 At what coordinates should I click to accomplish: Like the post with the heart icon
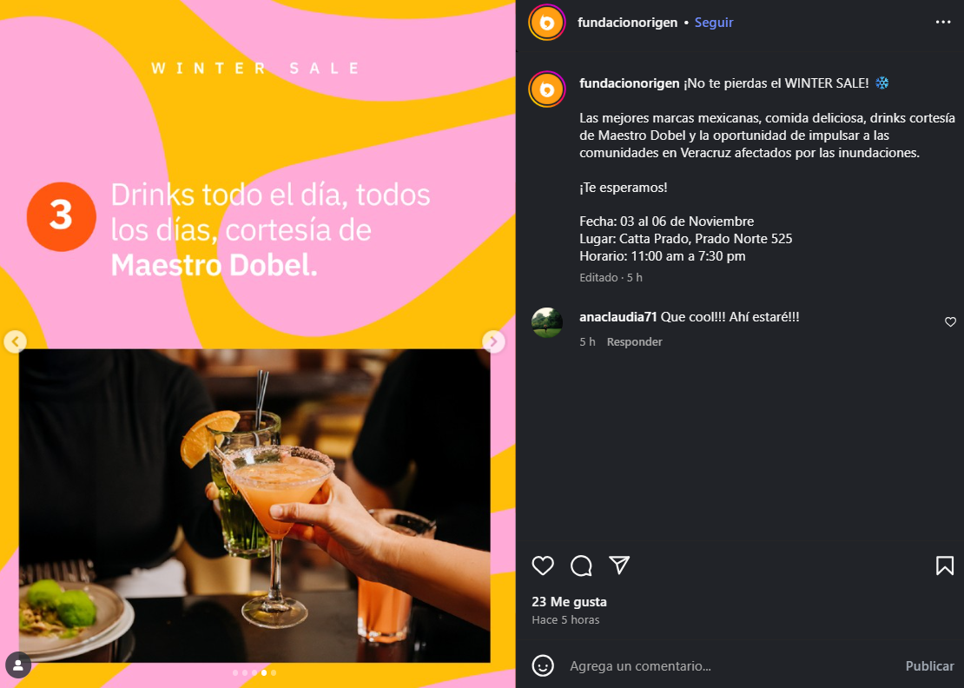(x=543, y=565)
